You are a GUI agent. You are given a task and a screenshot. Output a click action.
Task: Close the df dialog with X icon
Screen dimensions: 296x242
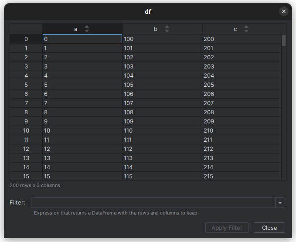(283, 11)
